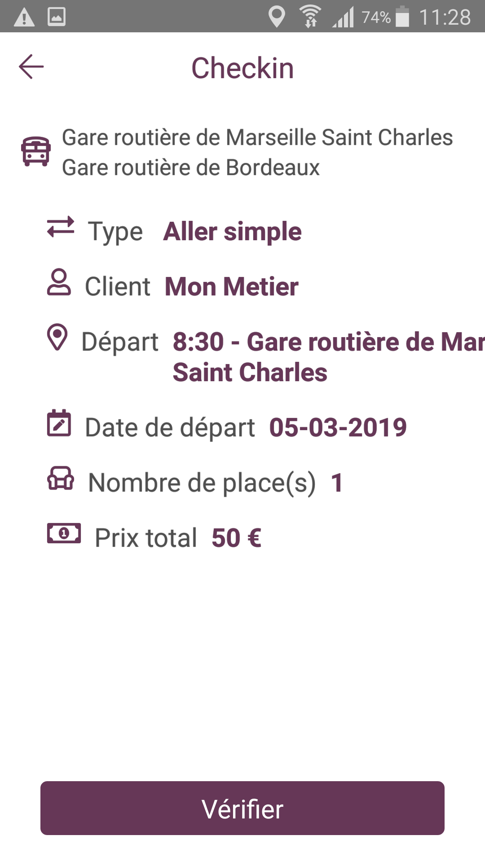Tap the trip type arrows icon
This screenshot has height=862, width=485.
[x=61, y=227]
